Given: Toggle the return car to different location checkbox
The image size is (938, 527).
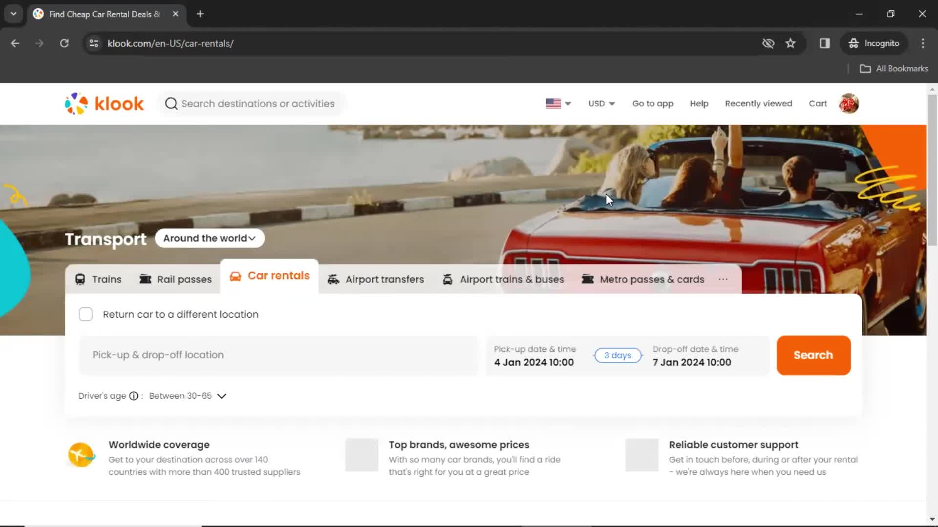Looking at the screenshot, I should point(85,315).
